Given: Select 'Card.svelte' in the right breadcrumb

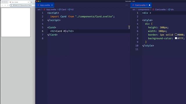Looking at the screenshot, I should pos(160,10).
